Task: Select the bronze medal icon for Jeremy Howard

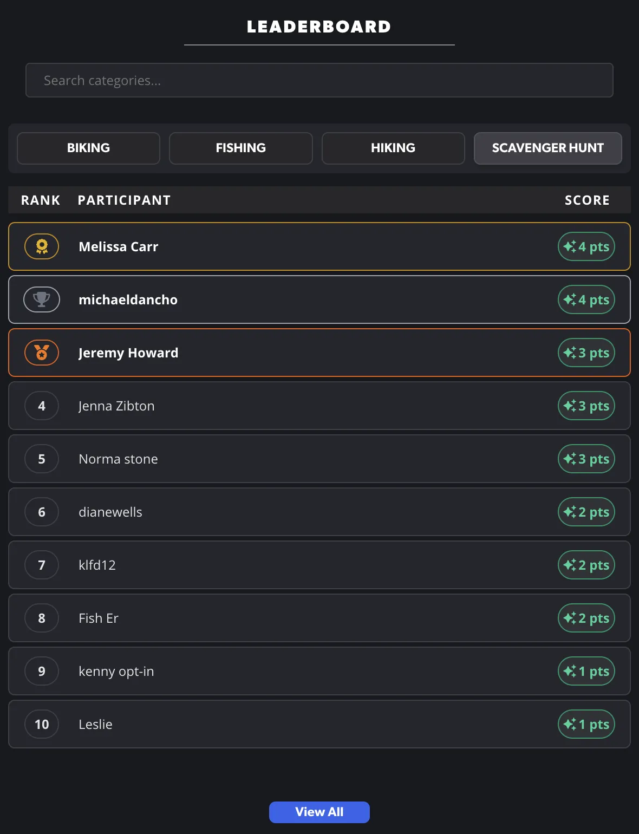Action: pos(41,353)
